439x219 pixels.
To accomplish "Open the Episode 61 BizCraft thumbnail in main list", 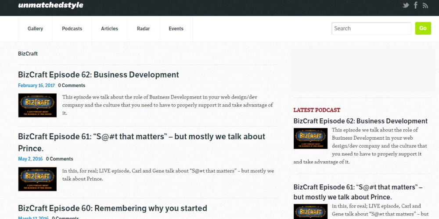I will (37, 179).
